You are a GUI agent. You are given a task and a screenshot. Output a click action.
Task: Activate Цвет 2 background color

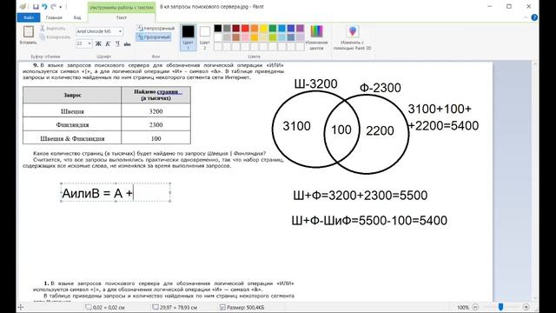point(205,37)
